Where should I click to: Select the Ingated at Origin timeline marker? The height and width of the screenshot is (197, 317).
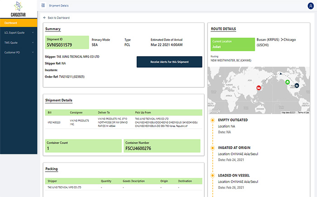(x=212, y=148)
